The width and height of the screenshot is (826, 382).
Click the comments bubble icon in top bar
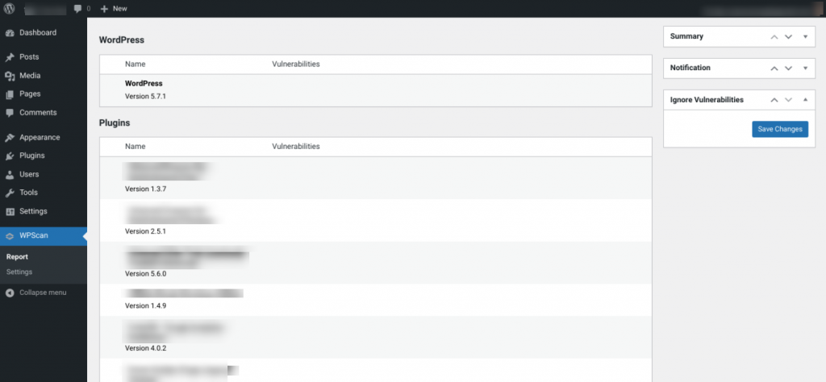pos(77,8)
